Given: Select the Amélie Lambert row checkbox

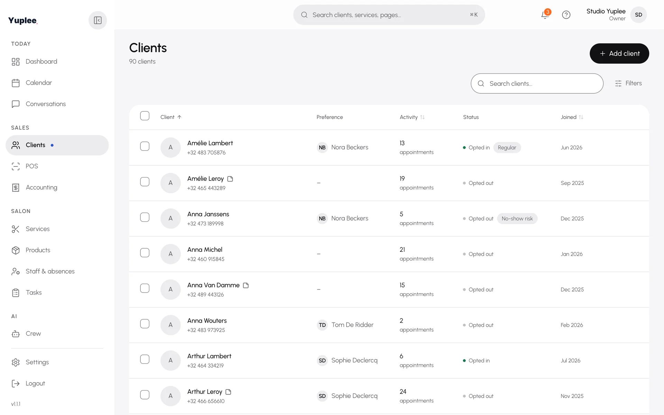Looking at the screenshot, I should tap(145, 146).
